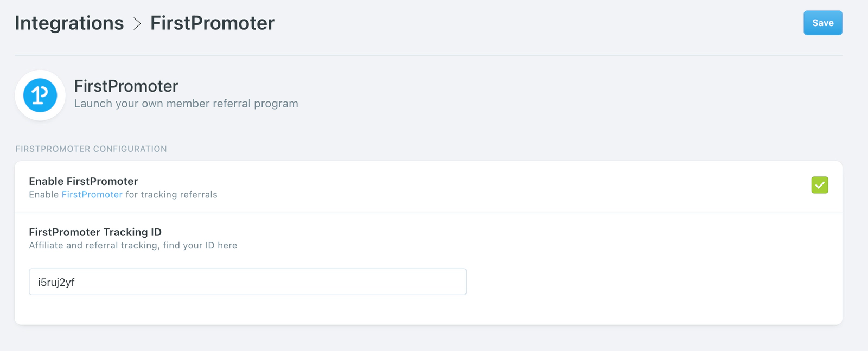Click the Tracking ID field containing i5ruj2yf

click(247, 282)
